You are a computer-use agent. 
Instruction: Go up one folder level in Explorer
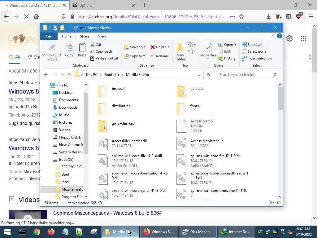[69, 75]
